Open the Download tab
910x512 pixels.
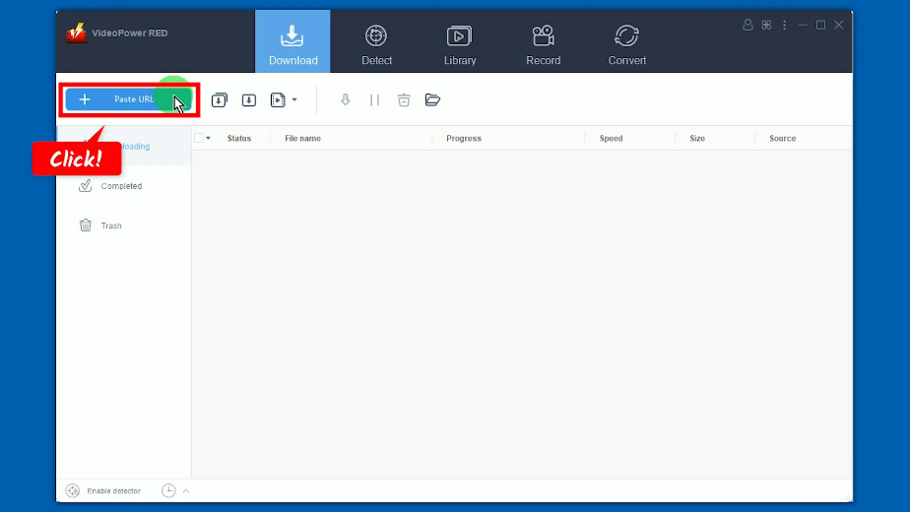292,41
